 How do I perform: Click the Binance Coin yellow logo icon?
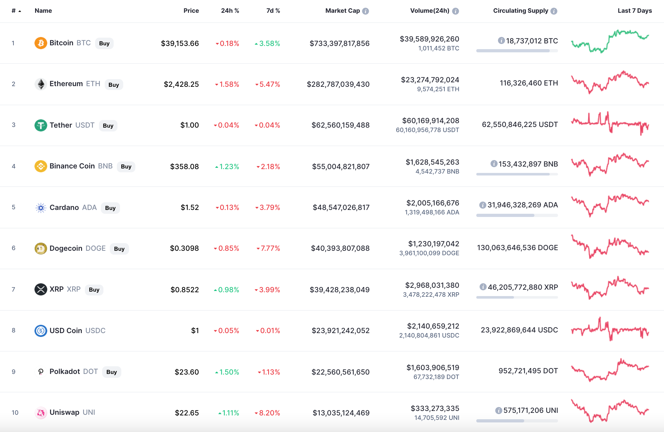tap(41, 166)
